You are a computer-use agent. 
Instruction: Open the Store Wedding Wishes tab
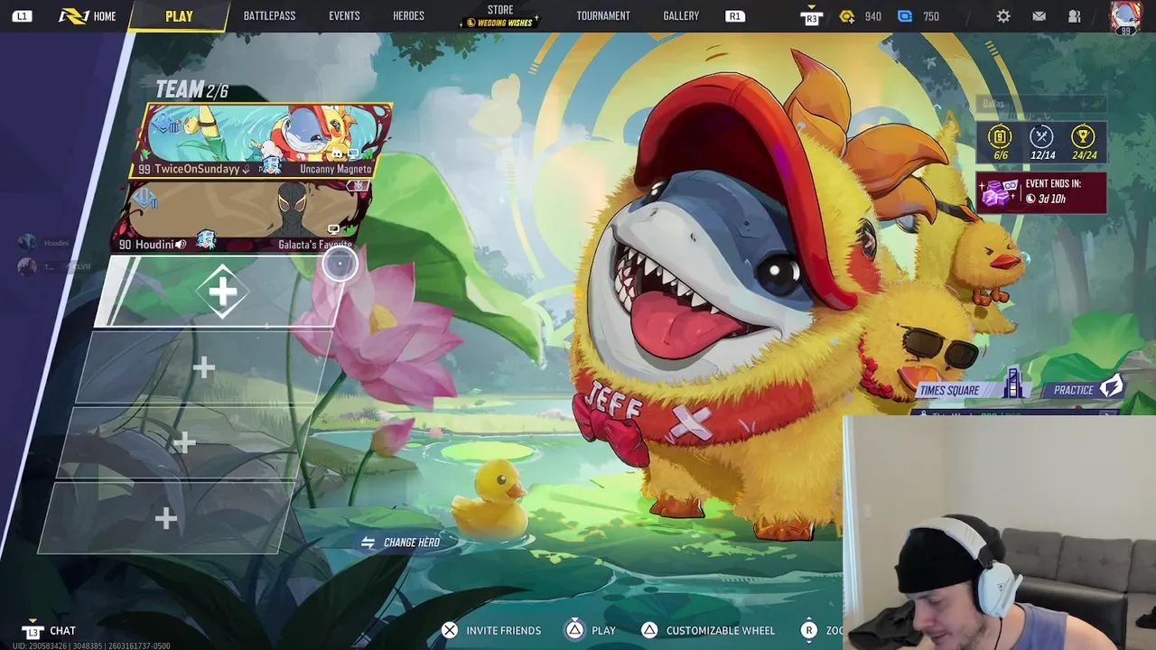click(x=500, y=16)
